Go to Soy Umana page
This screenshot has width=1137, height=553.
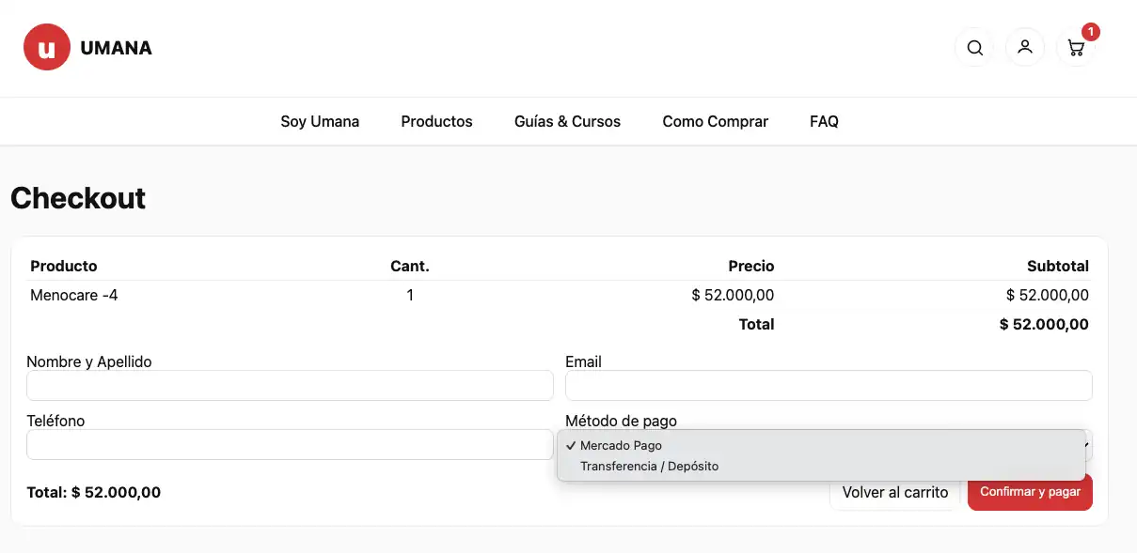click(320, 121)
